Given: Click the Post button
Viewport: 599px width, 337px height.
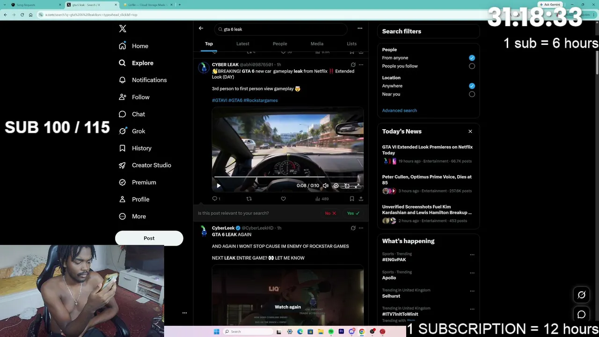Looking at the screenshot, I should (149, 238).
